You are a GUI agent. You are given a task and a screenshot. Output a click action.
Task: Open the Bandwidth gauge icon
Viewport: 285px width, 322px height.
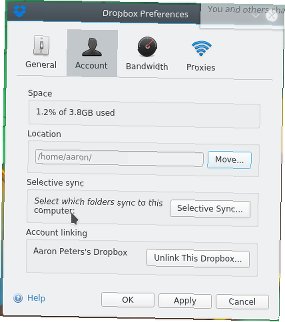147,47
